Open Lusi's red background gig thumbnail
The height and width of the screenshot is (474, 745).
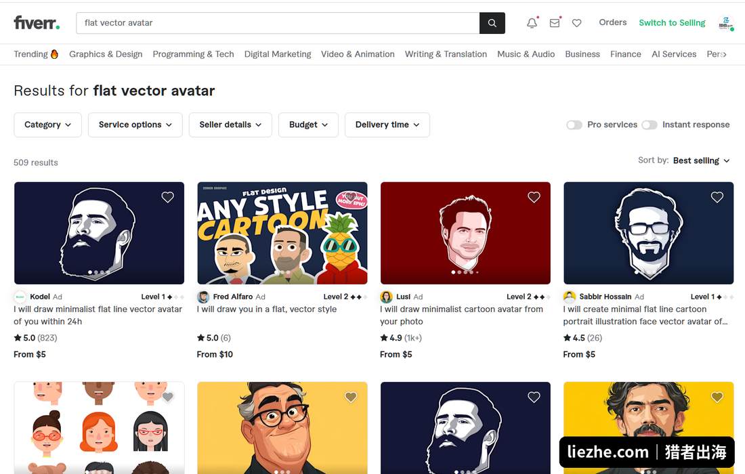[x=466, y=233]
